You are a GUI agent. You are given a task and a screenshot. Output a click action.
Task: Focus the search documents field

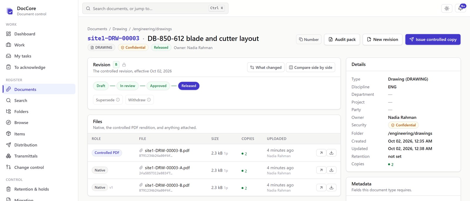click(155, 8)
